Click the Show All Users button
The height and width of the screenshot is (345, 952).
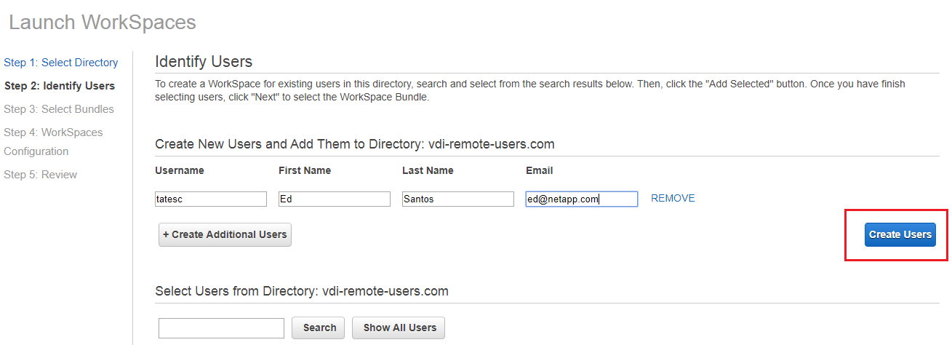[399, 328]
